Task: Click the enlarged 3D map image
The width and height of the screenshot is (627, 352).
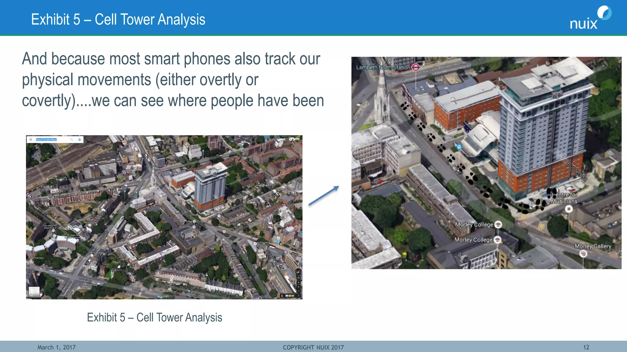Action: 486,163
